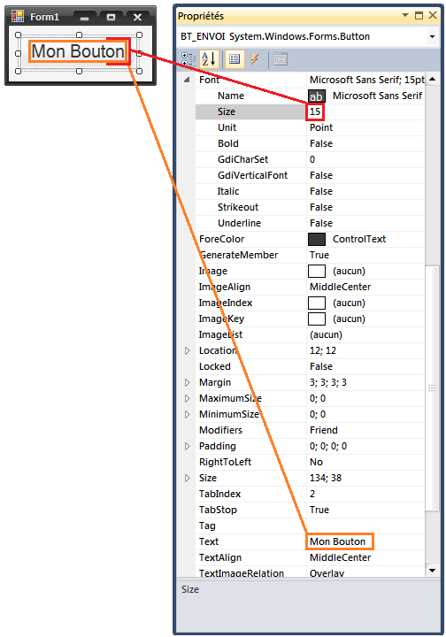Open window position menu of Propriétés panel
Image resolution: width=446 pixels, height=637 pixels.
point(405,15)
